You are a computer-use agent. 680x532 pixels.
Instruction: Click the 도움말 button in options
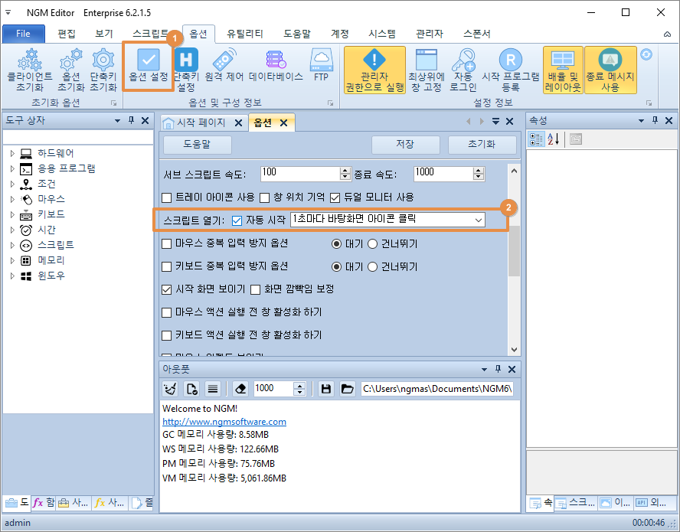click(x=197, y=145)
